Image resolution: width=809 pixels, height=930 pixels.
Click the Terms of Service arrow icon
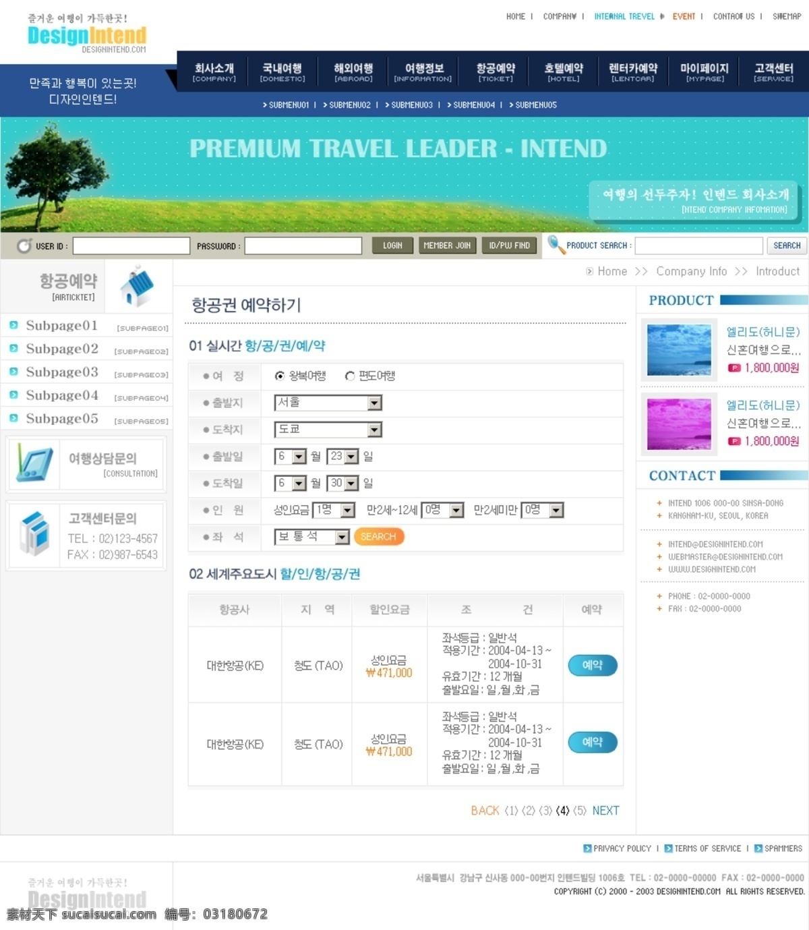tap(668, 848)
